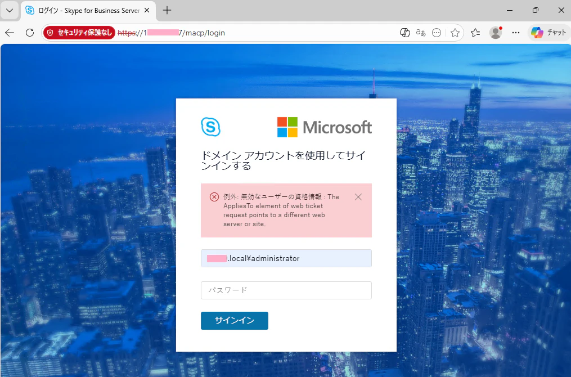Click the URL text in address bar
The width and height of the screenshot is (571, 377).
(x=171, y=33)
